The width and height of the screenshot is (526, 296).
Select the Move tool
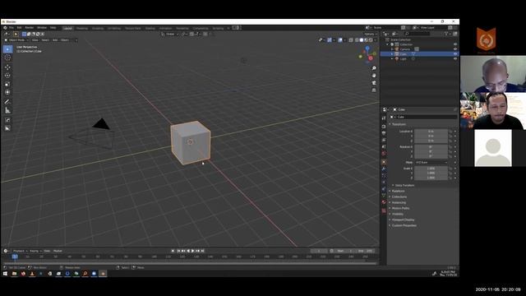pos(7,67)
